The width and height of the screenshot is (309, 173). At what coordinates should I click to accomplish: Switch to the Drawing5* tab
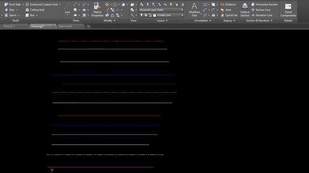(x=42, y=26)
